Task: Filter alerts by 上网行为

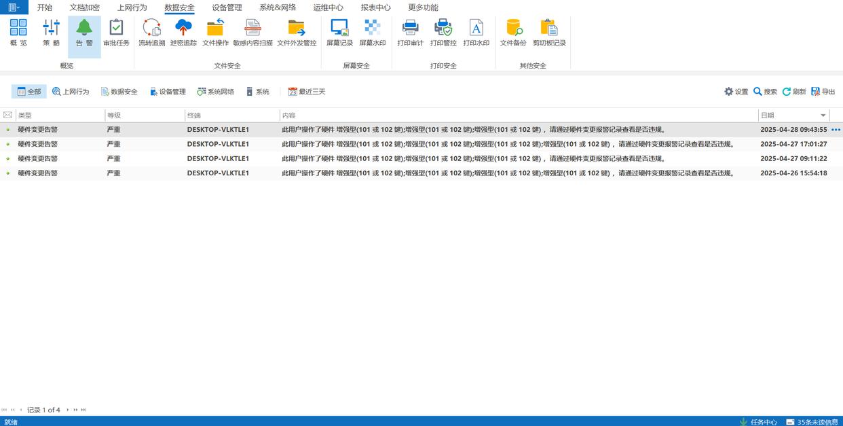Action: coord(71,92)
